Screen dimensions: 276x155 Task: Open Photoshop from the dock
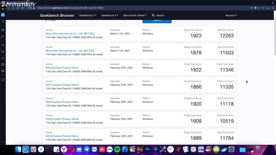click(x=147, y=149)
